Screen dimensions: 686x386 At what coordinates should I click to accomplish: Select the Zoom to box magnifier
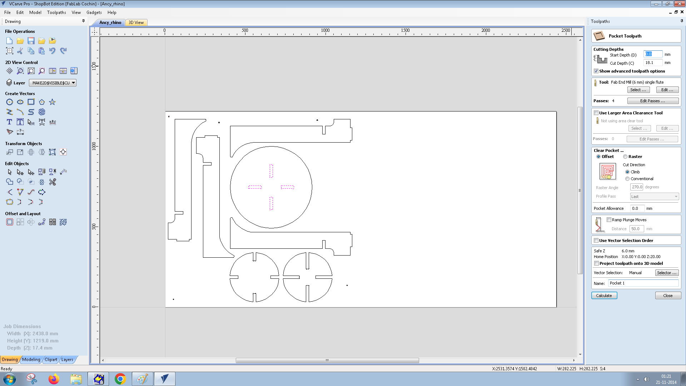click(x=20, y=71)
